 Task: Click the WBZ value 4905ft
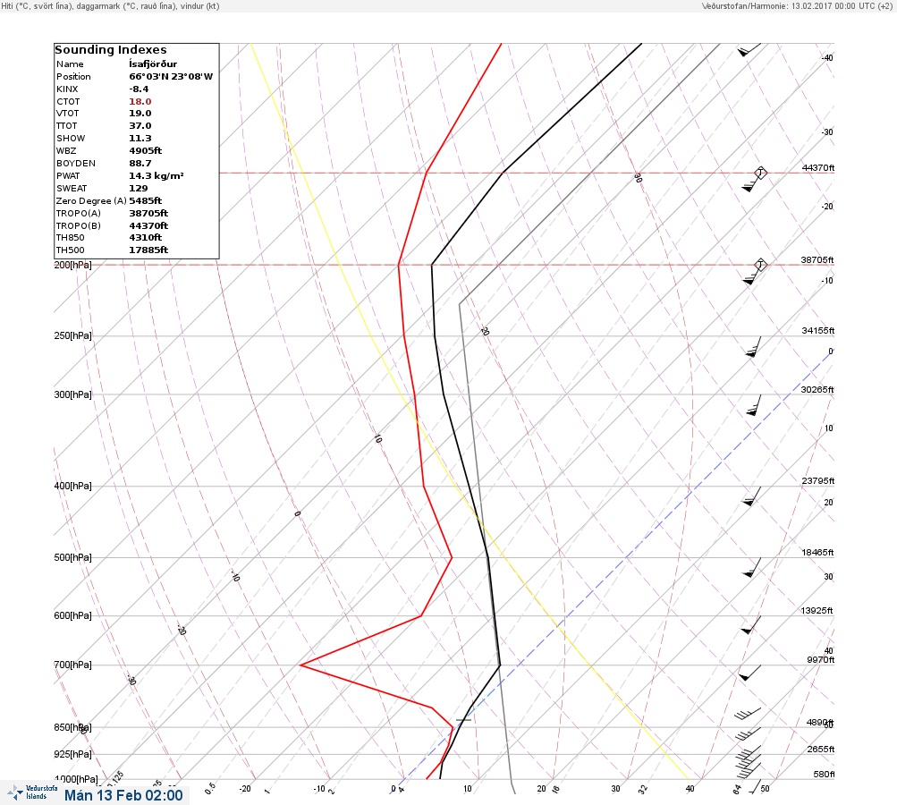pos(145,150)
